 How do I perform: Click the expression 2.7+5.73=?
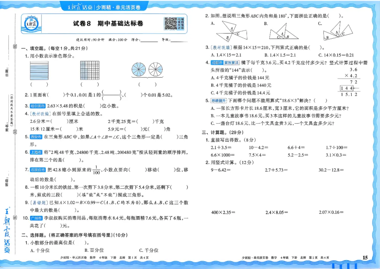[x=276, y=170]
